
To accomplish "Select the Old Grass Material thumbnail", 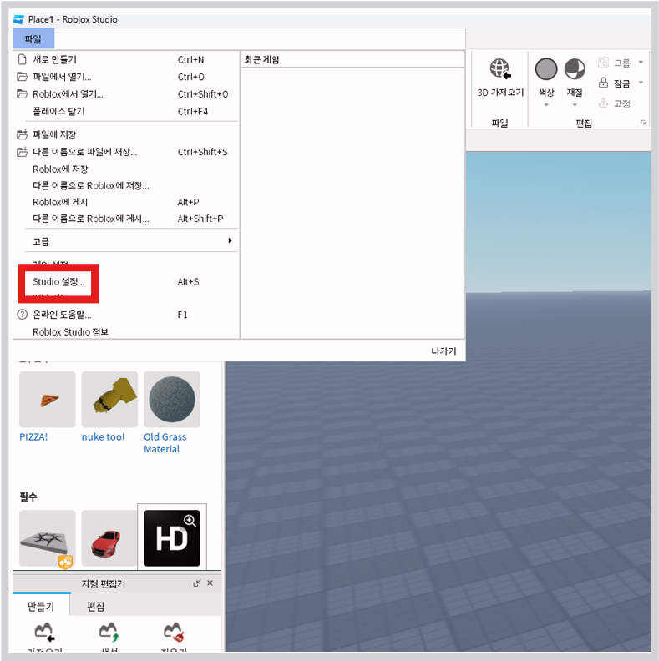I will pos(172,399).
